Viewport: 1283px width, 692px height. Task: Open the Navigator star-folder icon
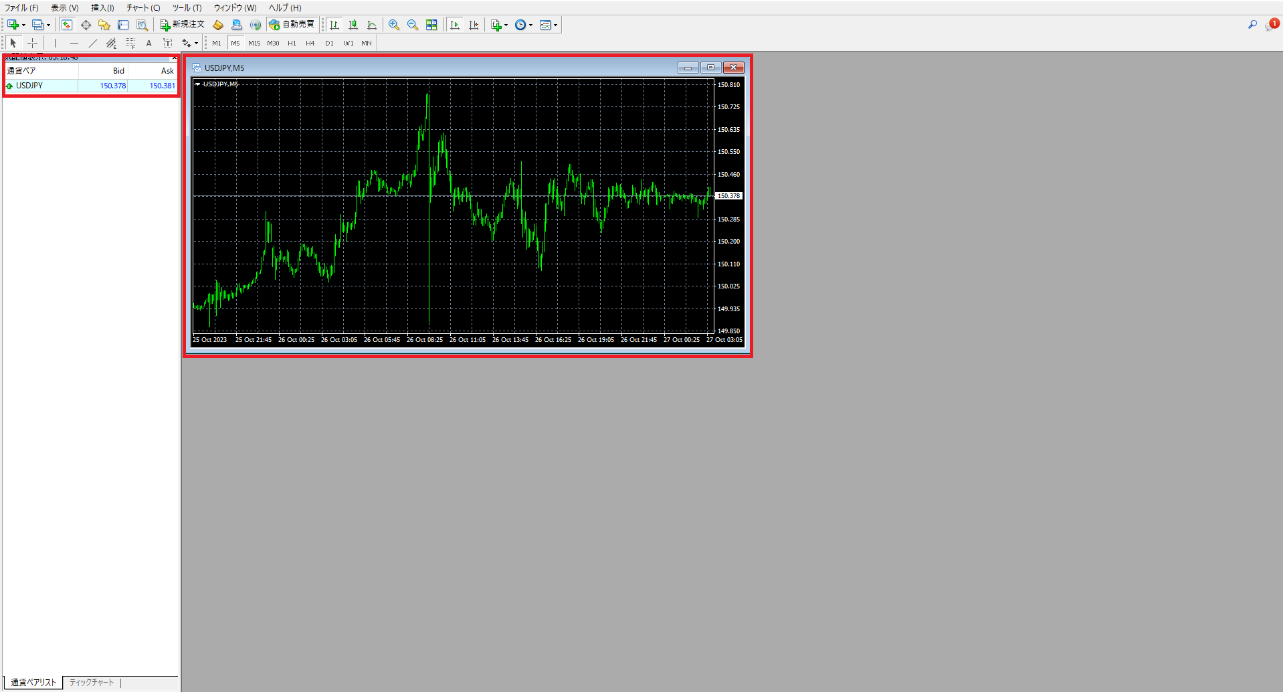[x=104, y=25]
